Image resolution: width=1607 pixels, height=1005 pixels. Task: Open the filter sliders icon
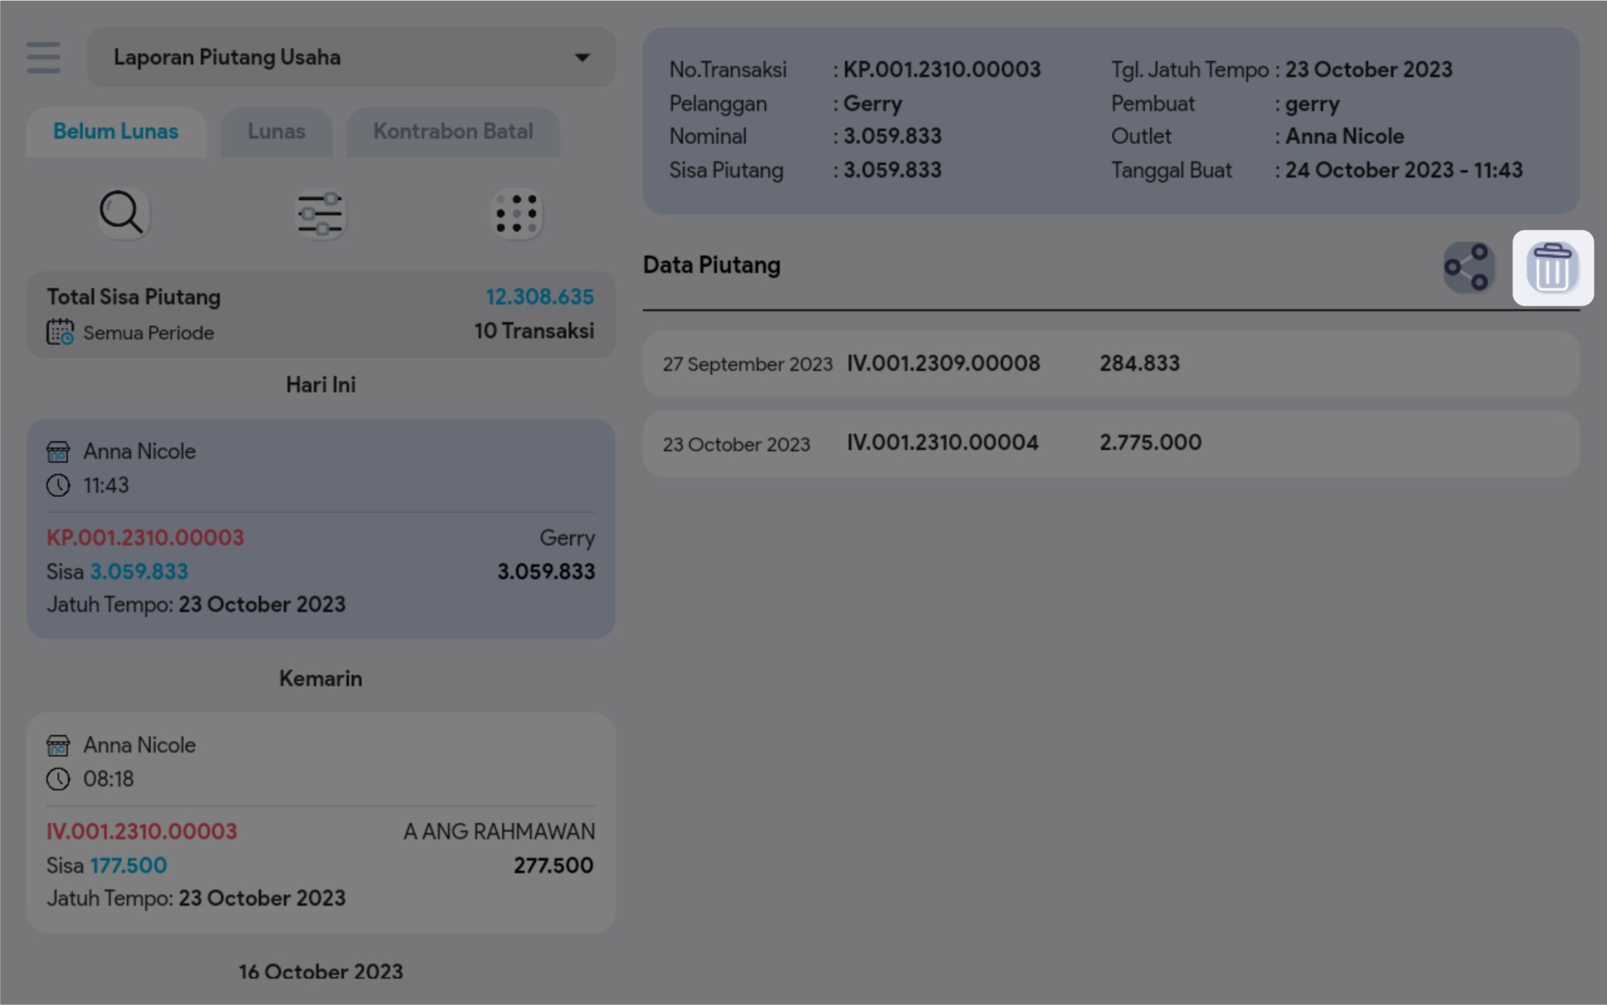[320, 214]
